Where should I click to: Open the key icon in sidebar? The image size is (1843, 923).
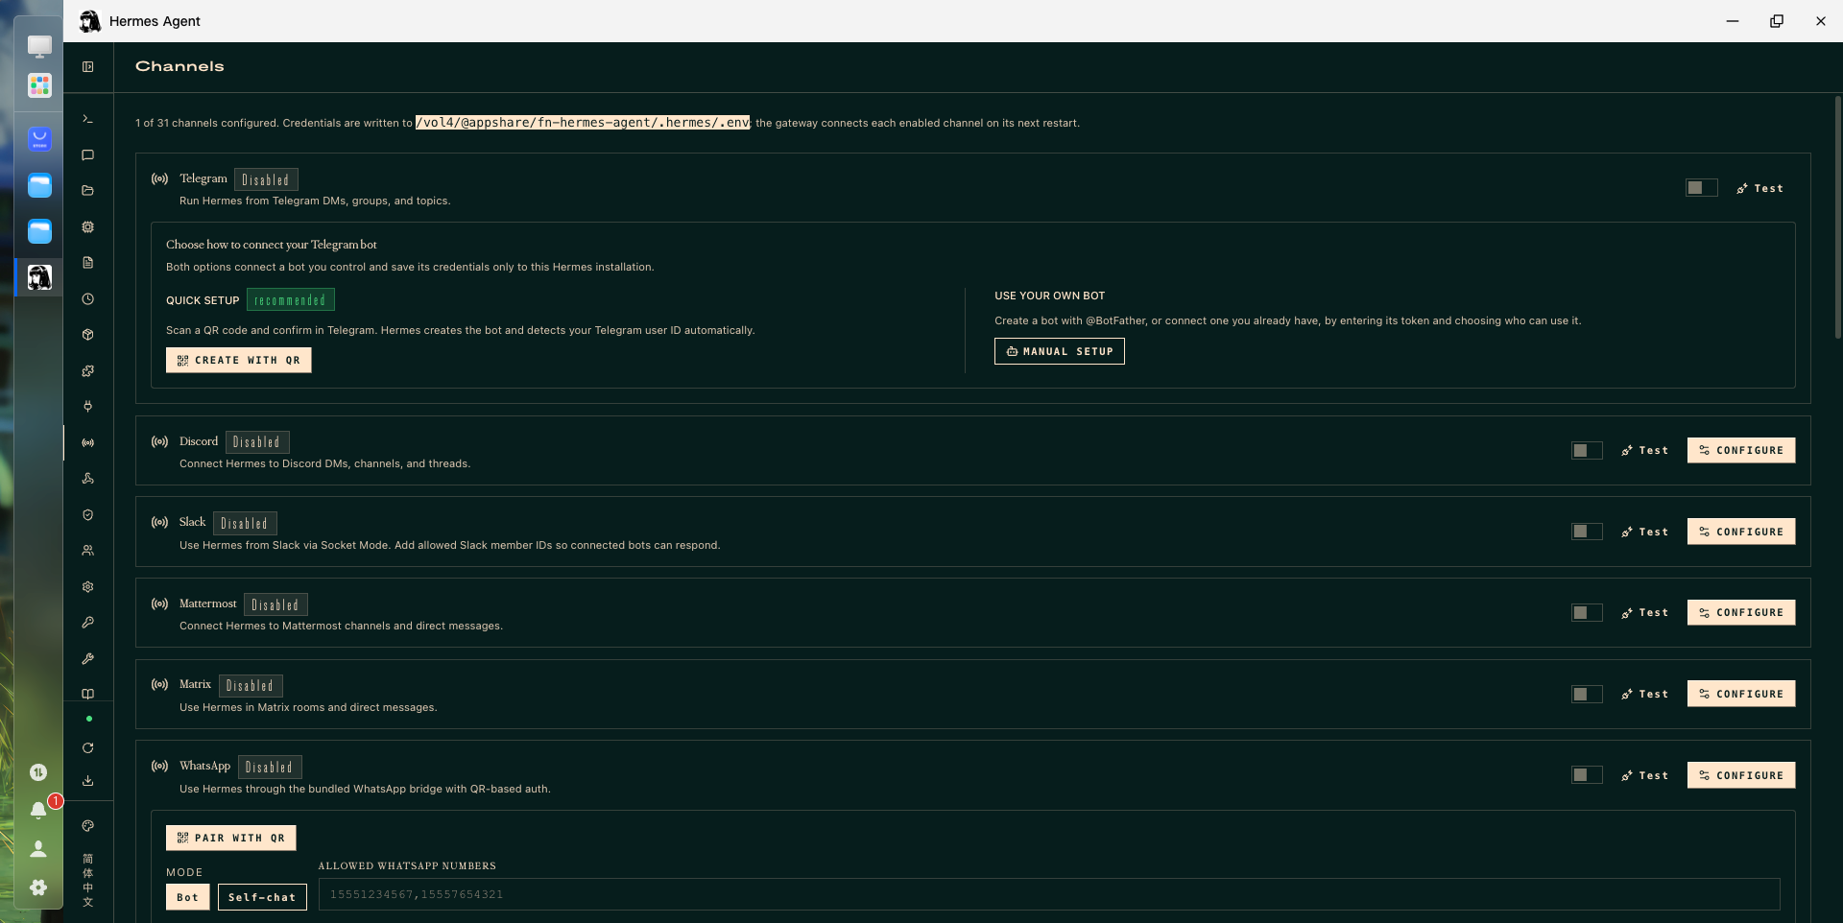click(87, 623)
